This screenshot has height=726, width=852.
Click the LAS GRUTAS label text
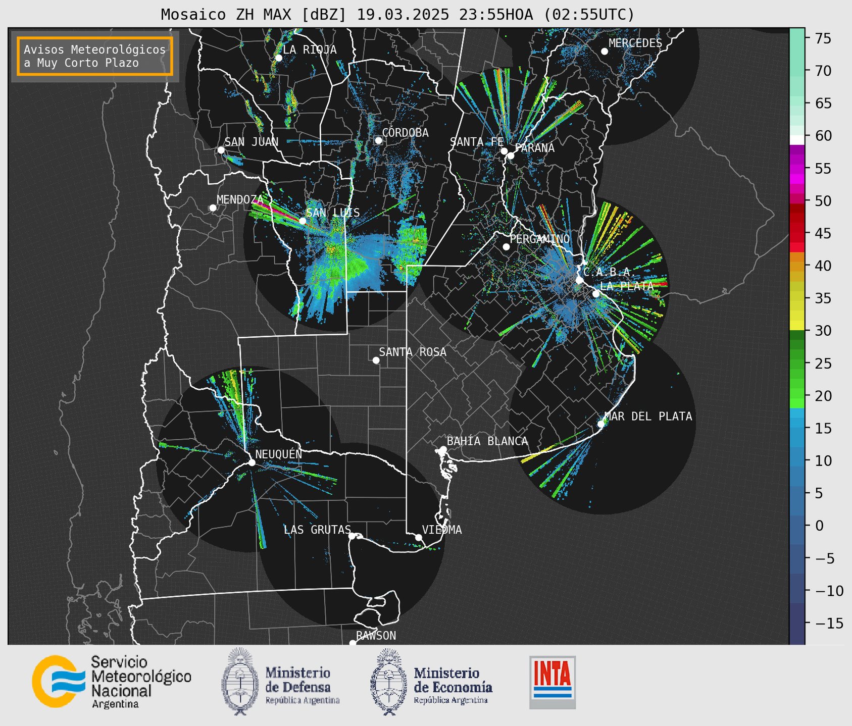[x=317, y=530]
